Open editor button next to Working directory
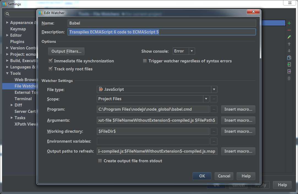 [x=214, y=131]
